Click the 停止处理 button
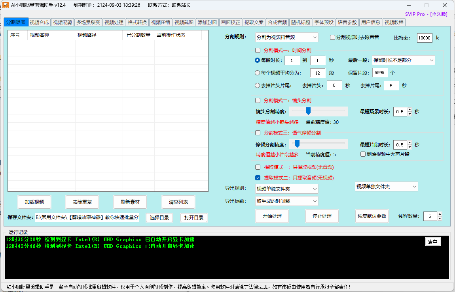This screenshot has width=455, height=292. tap(322, 216)
